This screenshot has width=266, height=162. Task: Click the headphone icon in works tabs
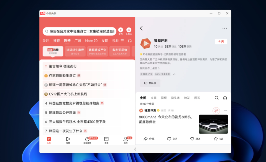pyautogui.click(x=225, y=98)
